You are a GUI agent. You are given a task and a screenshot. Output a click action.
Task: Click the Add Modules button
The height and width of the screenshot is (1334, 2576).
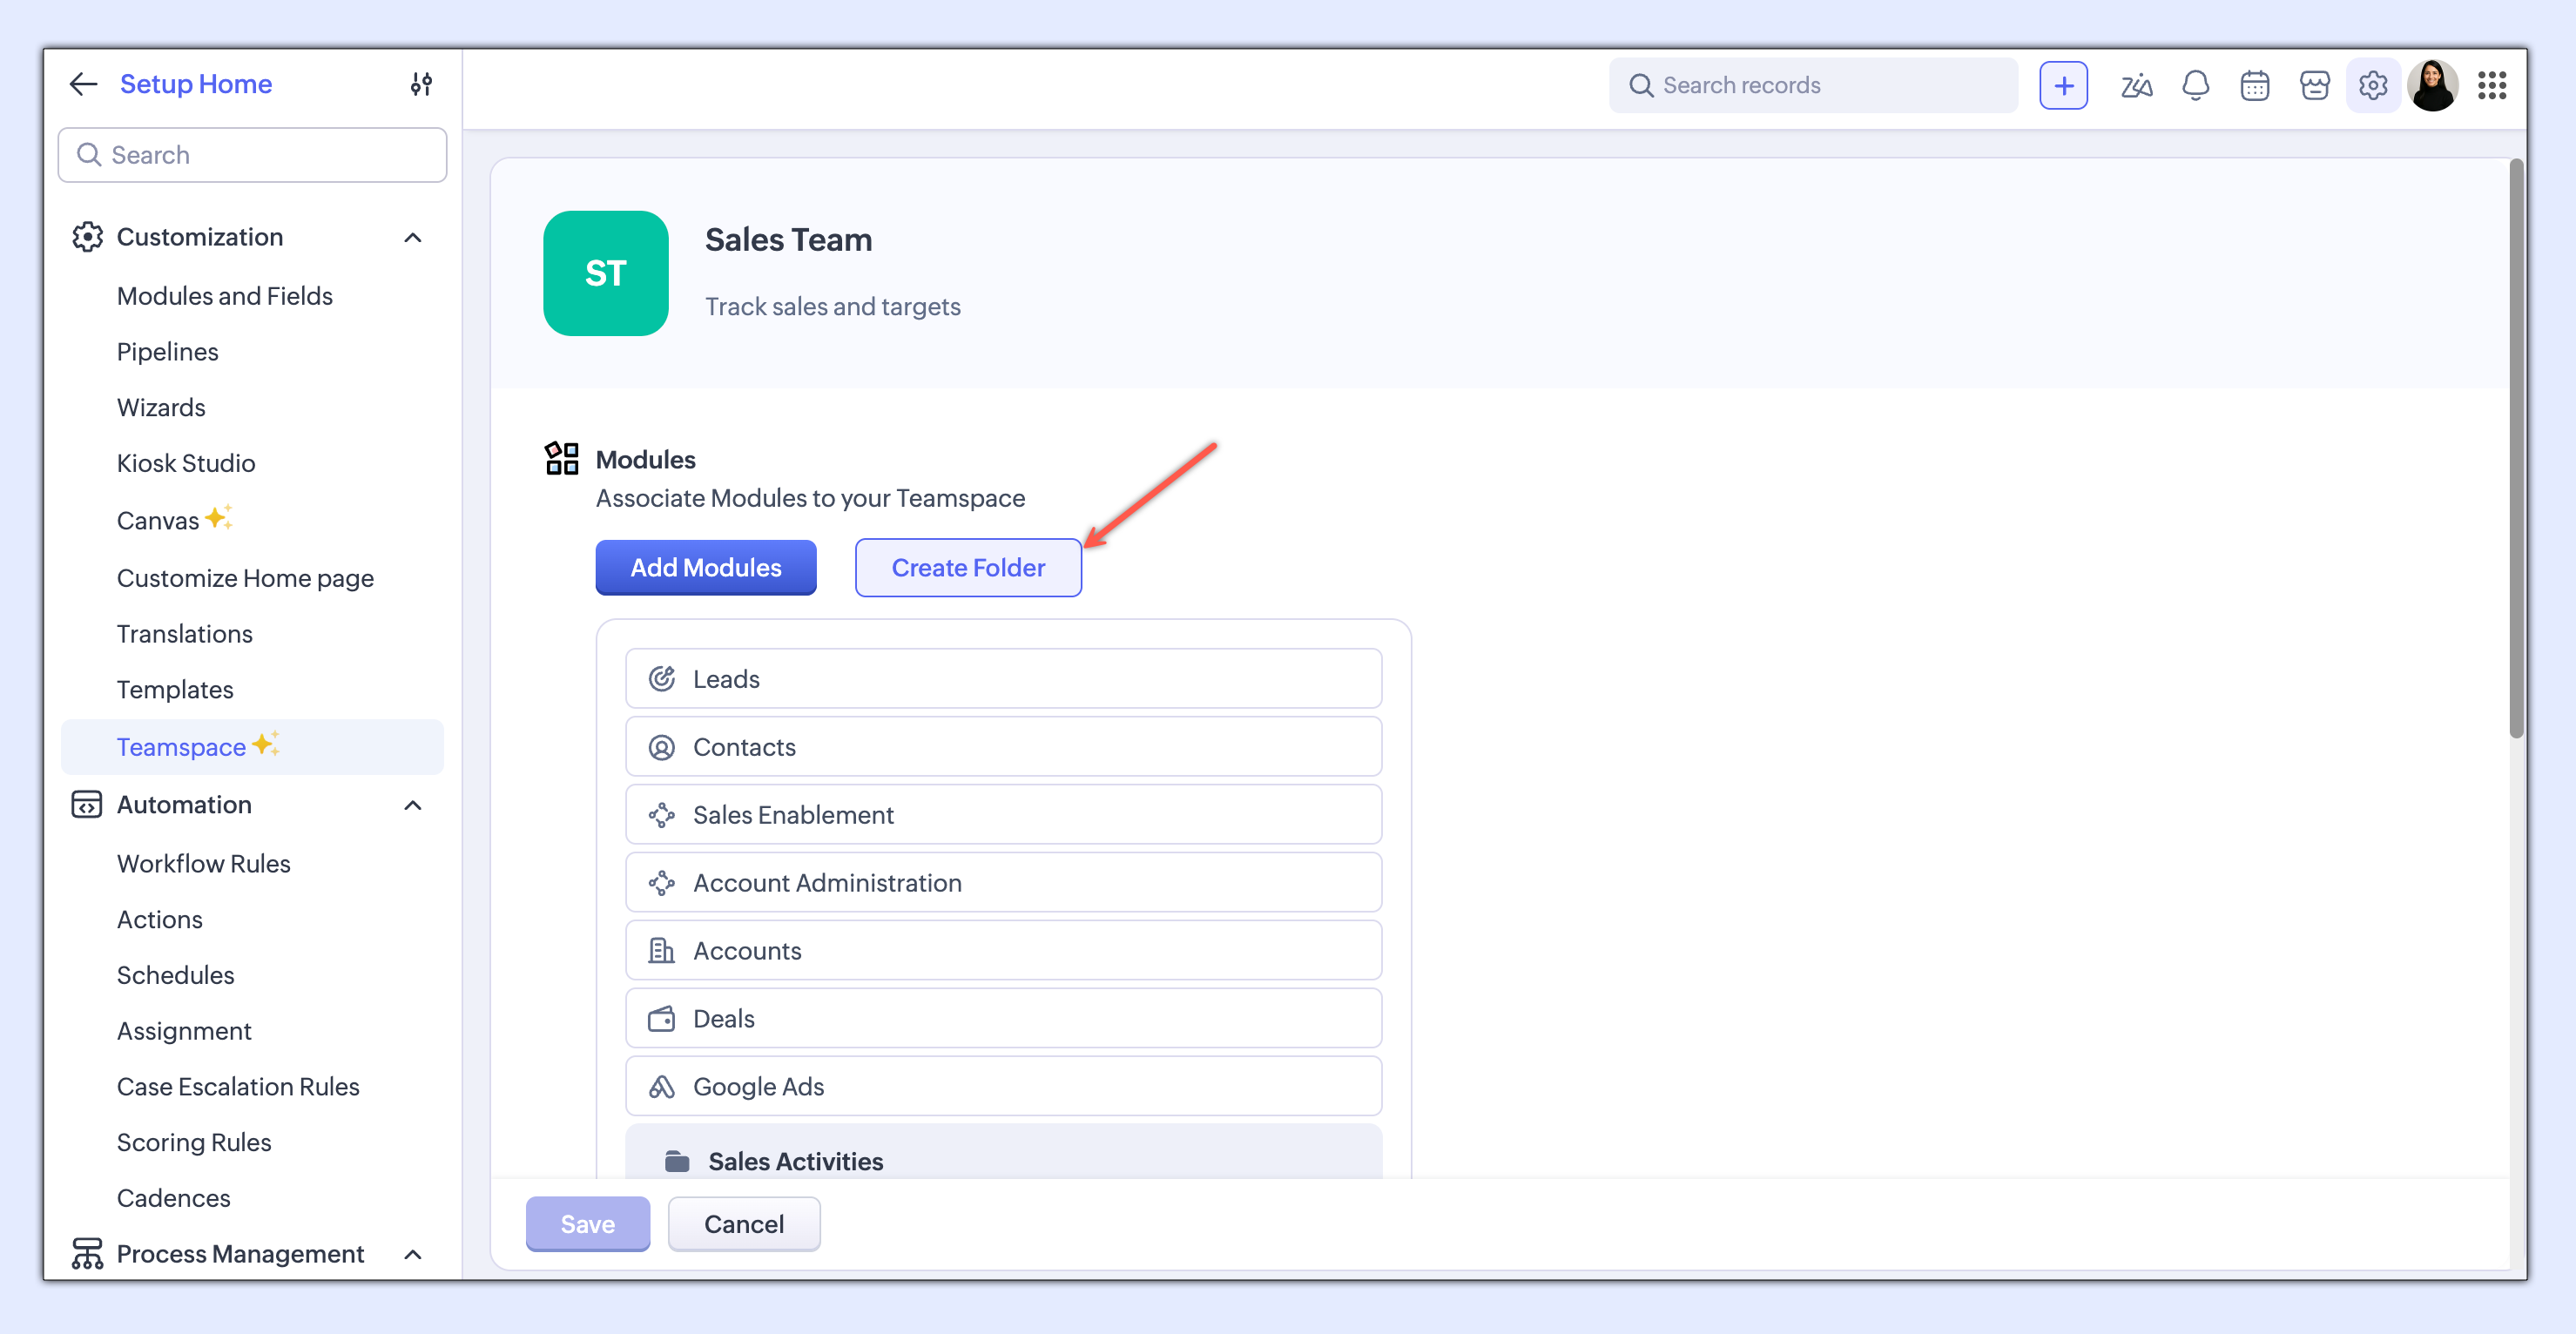(x=705, y=568)
